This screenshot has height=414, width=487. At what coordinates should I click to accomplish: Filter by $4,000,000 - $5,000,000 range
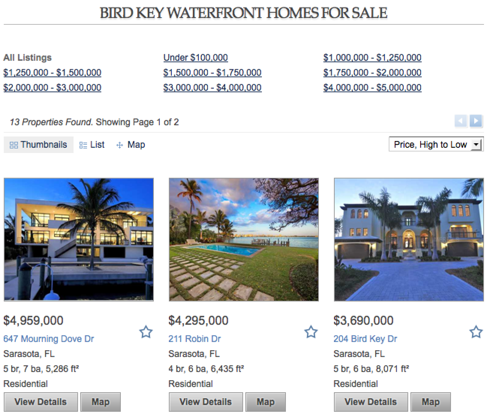tap(372, 88)
